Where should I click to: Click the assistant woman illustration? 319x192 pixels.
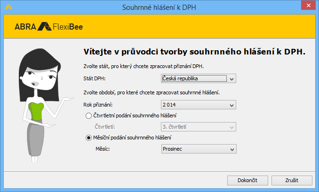click(45, 105)
